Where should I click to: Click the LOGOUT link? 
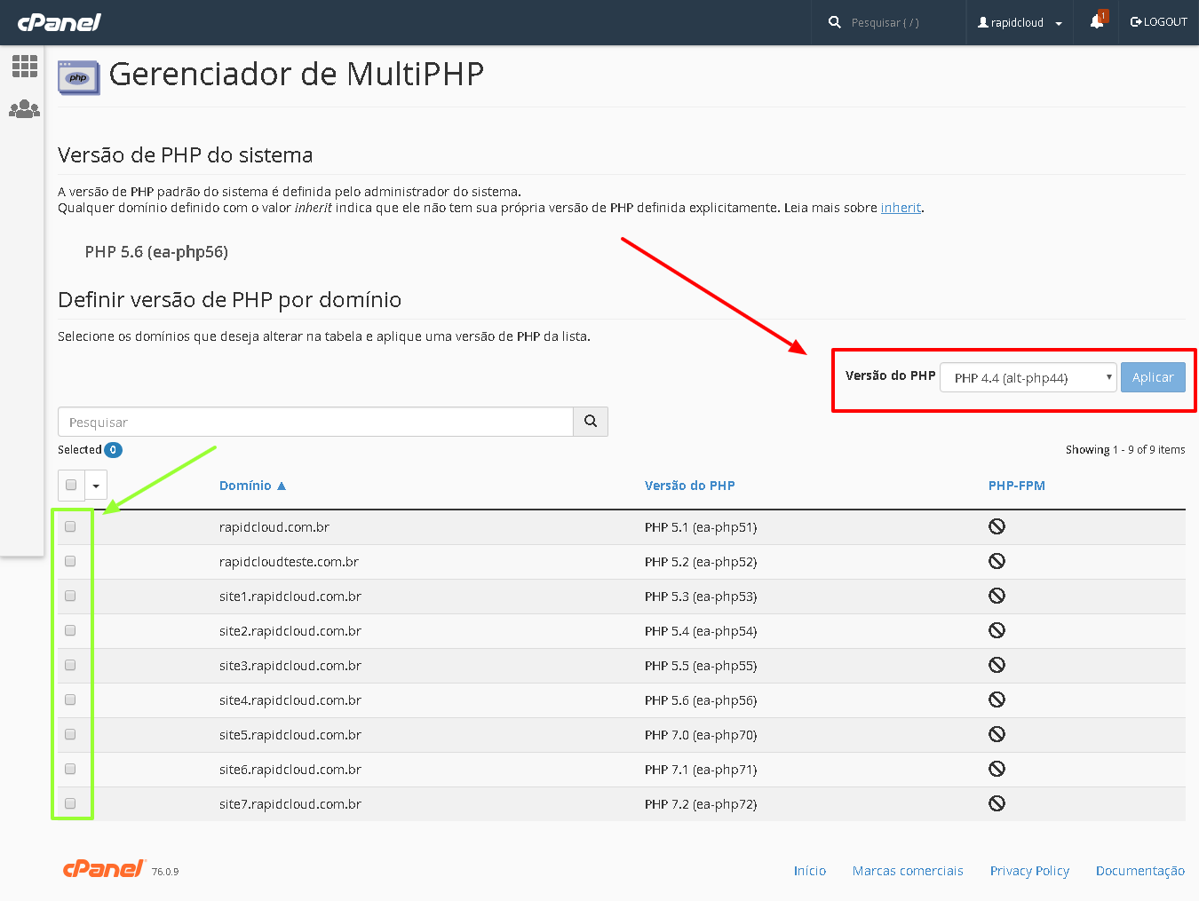[x=1158, y=22]
